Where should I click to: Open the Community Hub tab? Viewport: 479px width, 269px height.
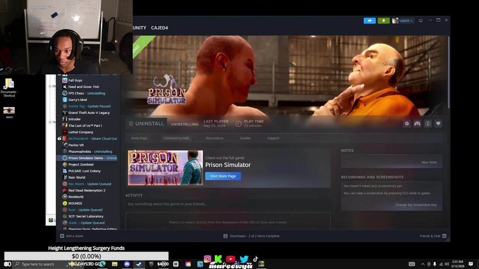click(176, 138)
